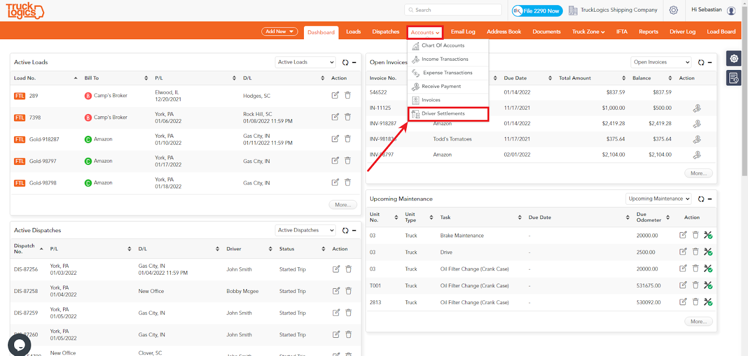
Task: Collapse the Open Invoices widget
Action: pyautogui.click(x=710, y=62)
